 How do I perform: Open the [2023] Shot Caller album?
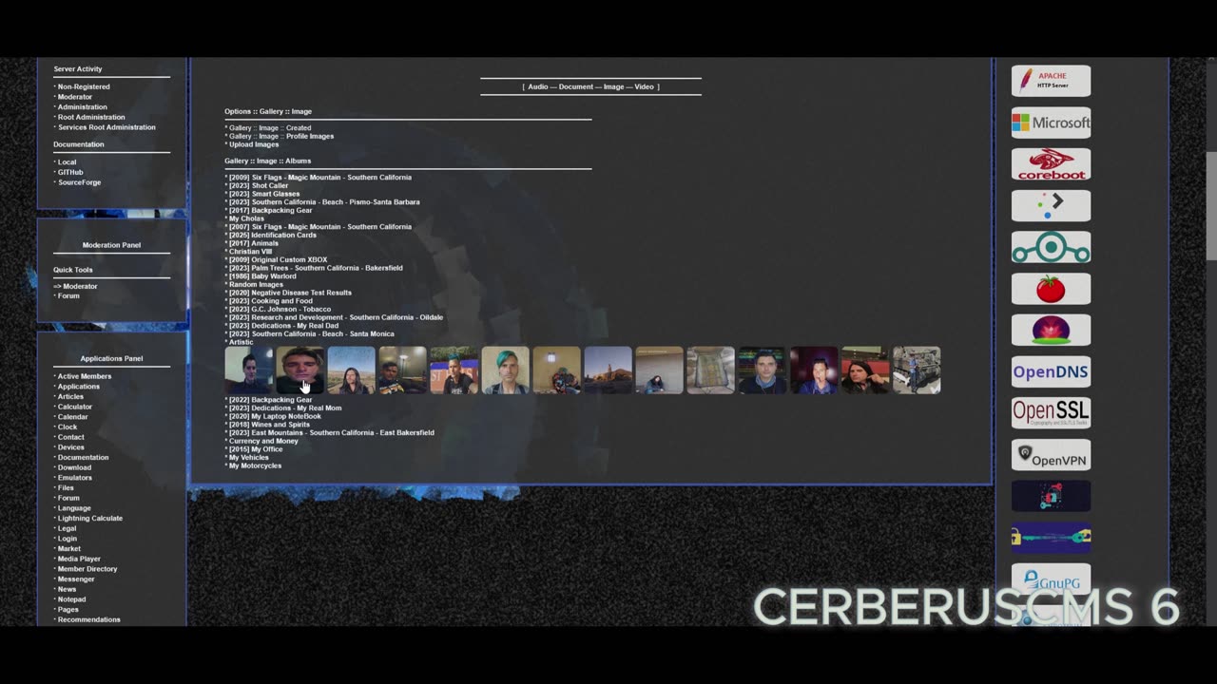(259, 185)
